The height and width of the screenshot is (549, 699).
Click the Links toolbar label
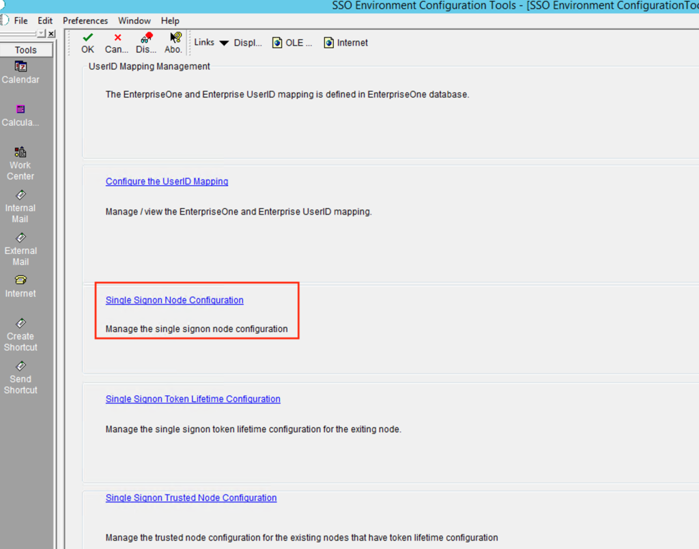[x=204, y=42]
